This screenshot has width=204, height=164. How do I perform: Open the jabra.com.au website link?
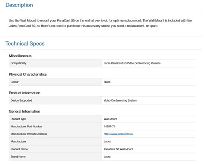click(x=118, y=134)
